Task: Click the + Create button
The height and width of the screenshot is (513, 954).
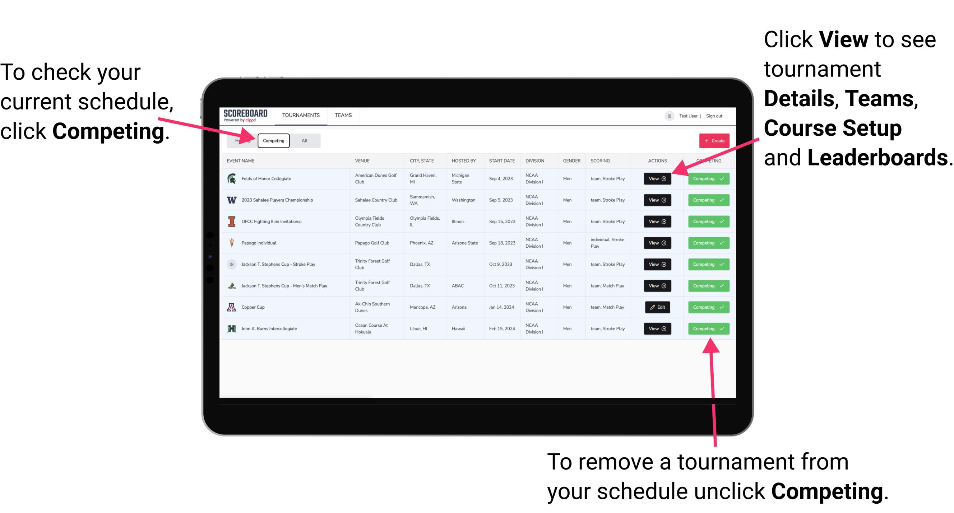Action: tap(713, 140)
